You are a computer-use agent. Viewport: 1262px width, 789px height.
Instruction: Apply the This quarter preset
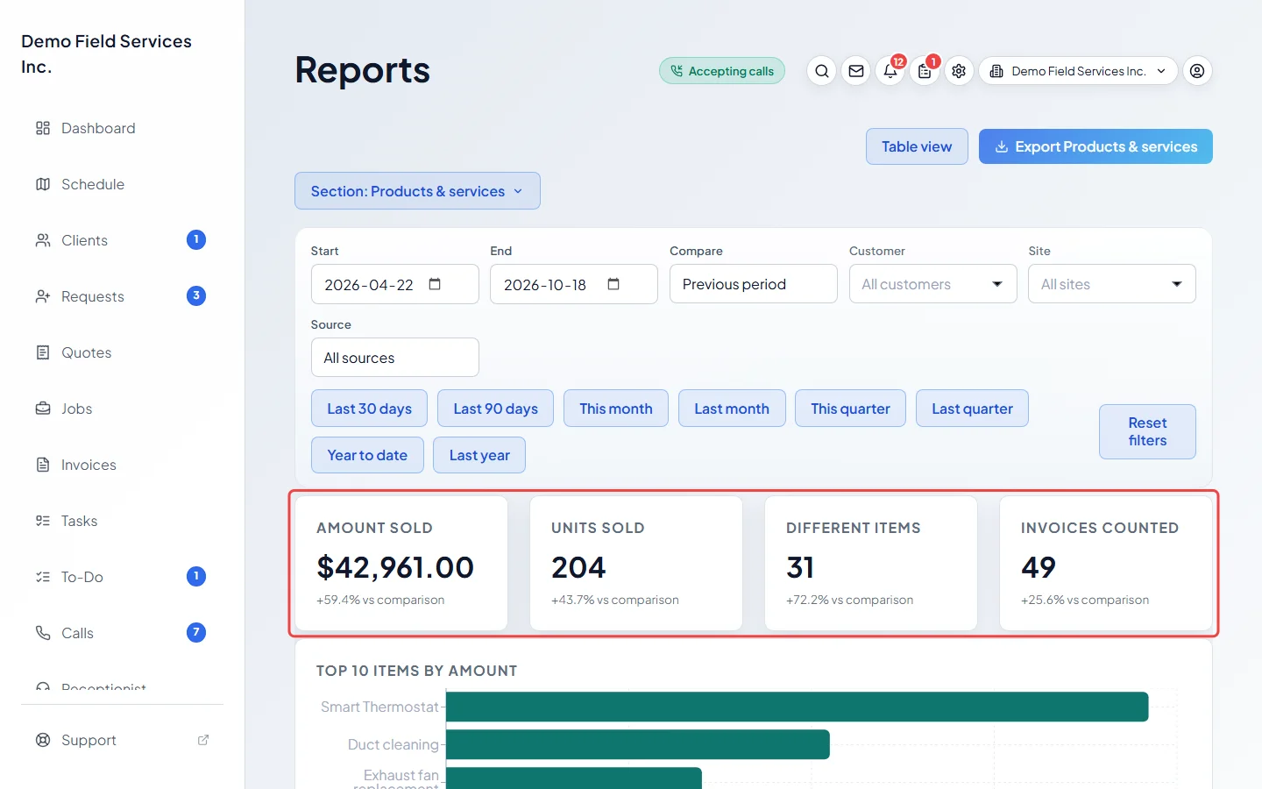coord(850,409)
